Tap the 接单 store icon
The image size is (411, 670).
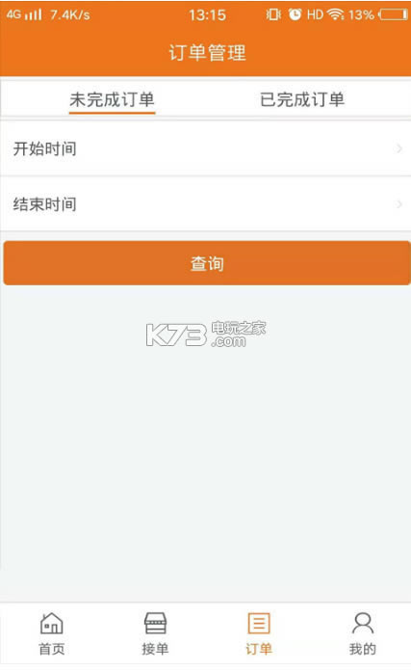pos(155,623)
